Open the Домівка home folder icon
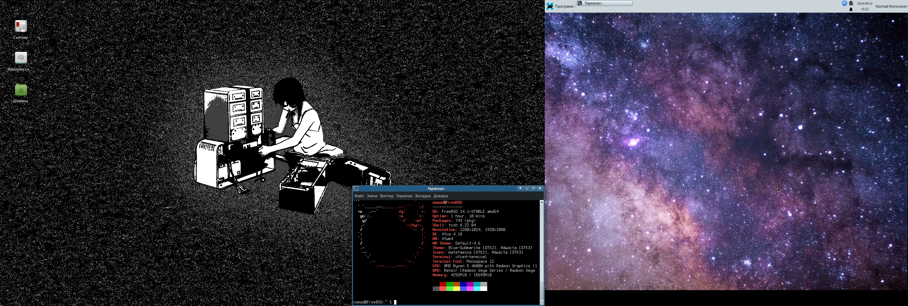The width and height of the screenshot is (908, 306). [x=21, y=90]
